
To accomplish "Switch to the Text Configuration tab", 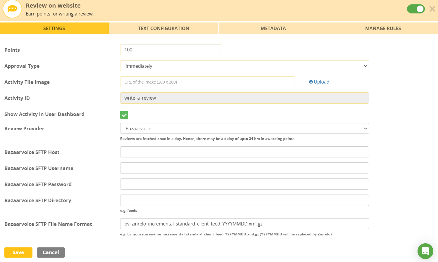I will (164, 28).
